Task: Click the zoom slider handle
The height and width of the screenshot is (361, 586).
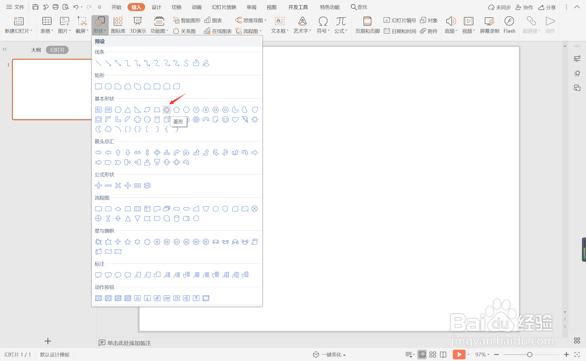Action: tap(530, 355)
